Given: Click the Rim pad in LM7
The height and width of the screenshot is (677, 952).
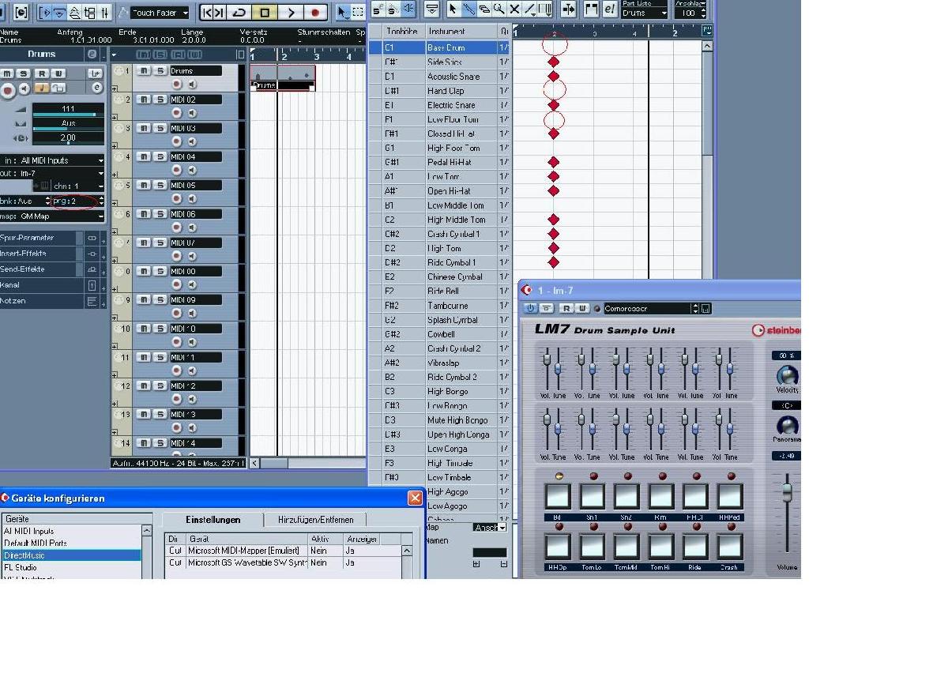Looking at the screenshot, I should (661, 496).
